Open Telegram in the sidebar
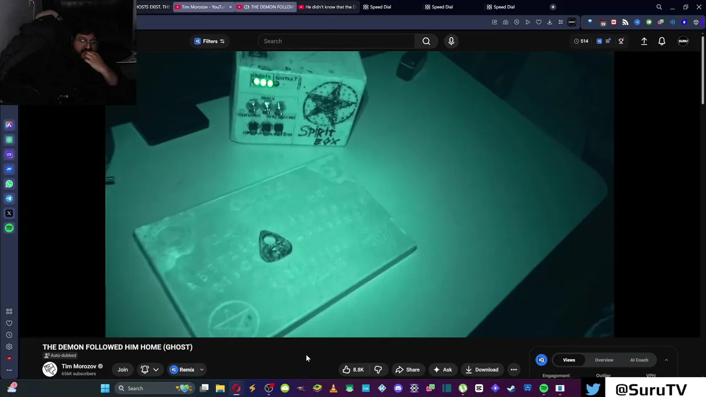 [9, 198]
